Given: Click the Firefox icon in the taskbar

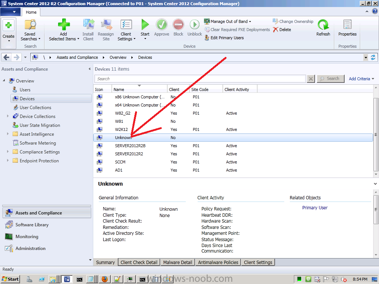Looking at the screenshot, I should tap(105, 279).
